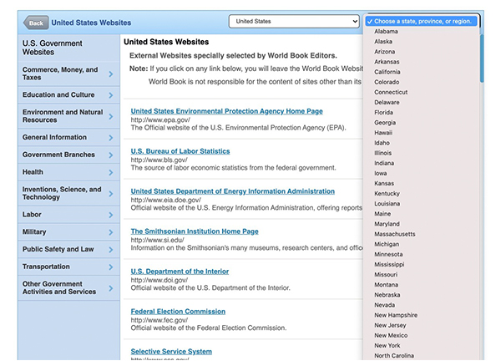Expand Military category chevron
The image size is (501, 361).
coord(111,232)
